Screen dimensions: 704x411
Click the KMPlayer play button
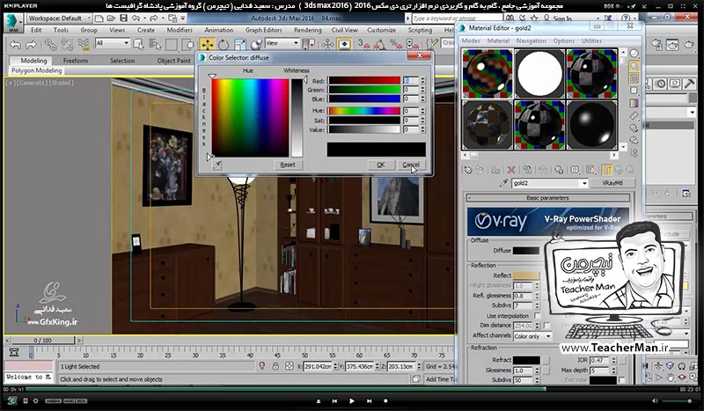coord(351,400)
